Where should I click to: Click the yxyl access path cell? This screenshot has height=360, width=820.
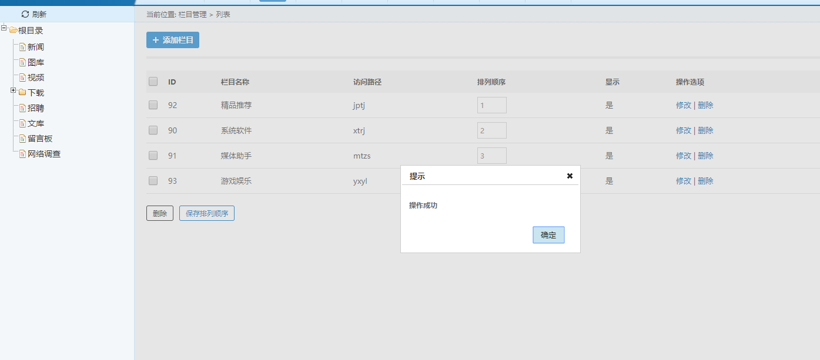[x=360, y=181]
